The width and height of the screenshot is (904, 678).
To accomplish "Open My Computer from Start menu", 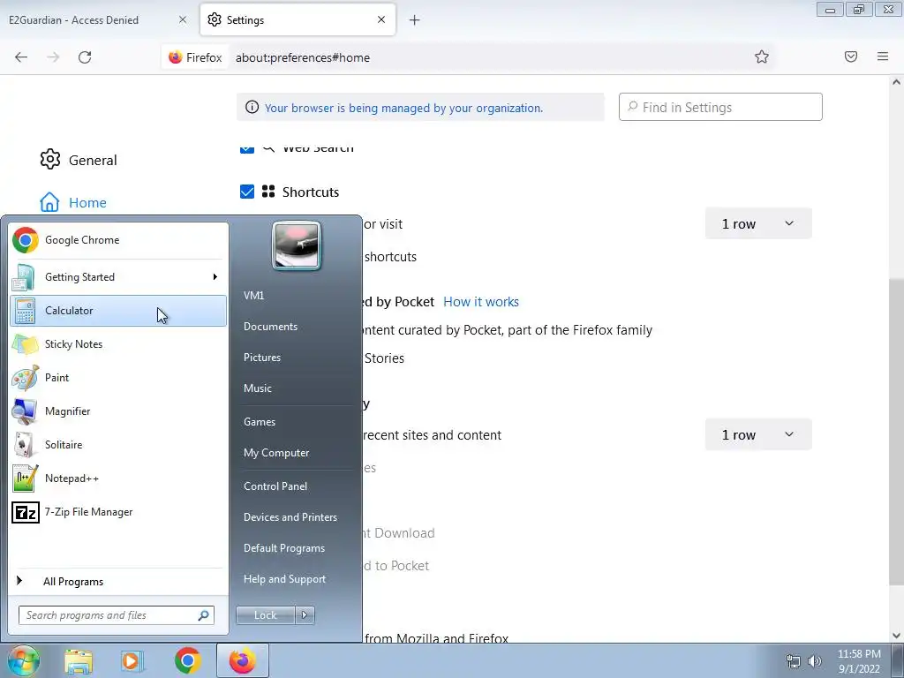I will point(276,453).
